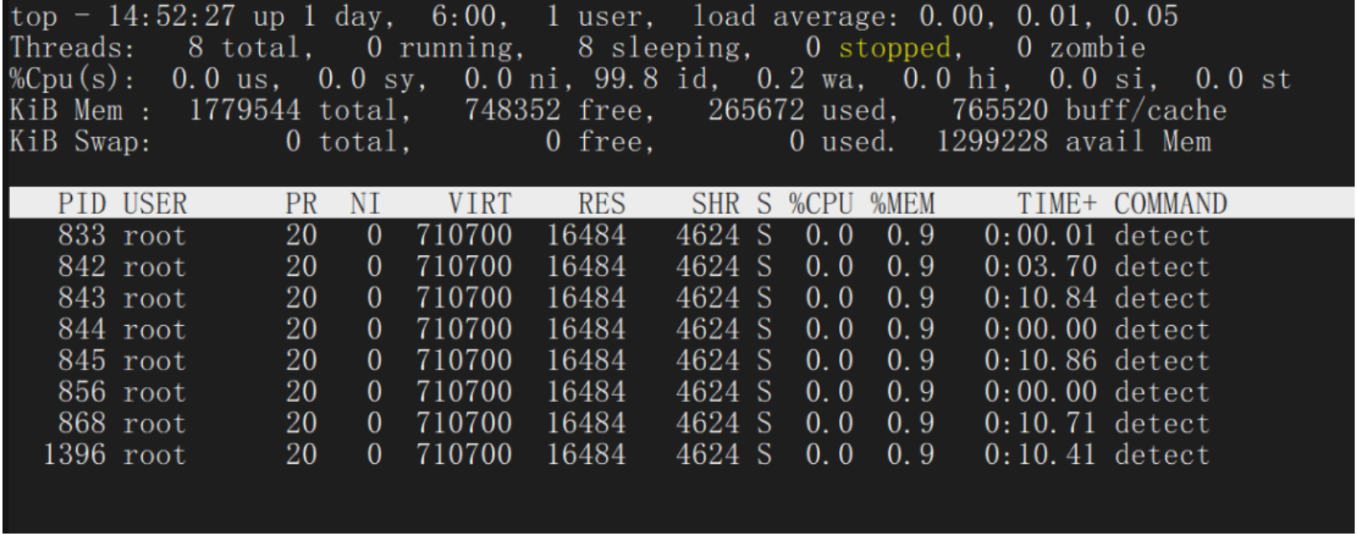Image resolution: width=1358 pixels, height=534 pixels.
Task: Click PID 845 in the thread list
Action: (x=81, y=361)
